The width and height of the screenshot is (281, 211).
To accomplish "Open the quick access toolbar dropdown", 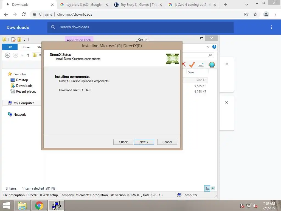I will point(24,40).
